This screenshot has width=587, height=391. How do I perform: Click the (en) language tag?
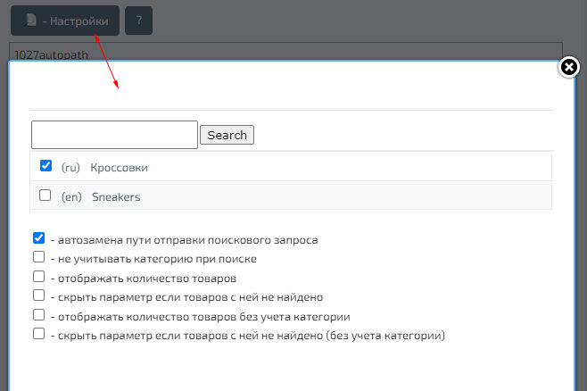[71, 196]
